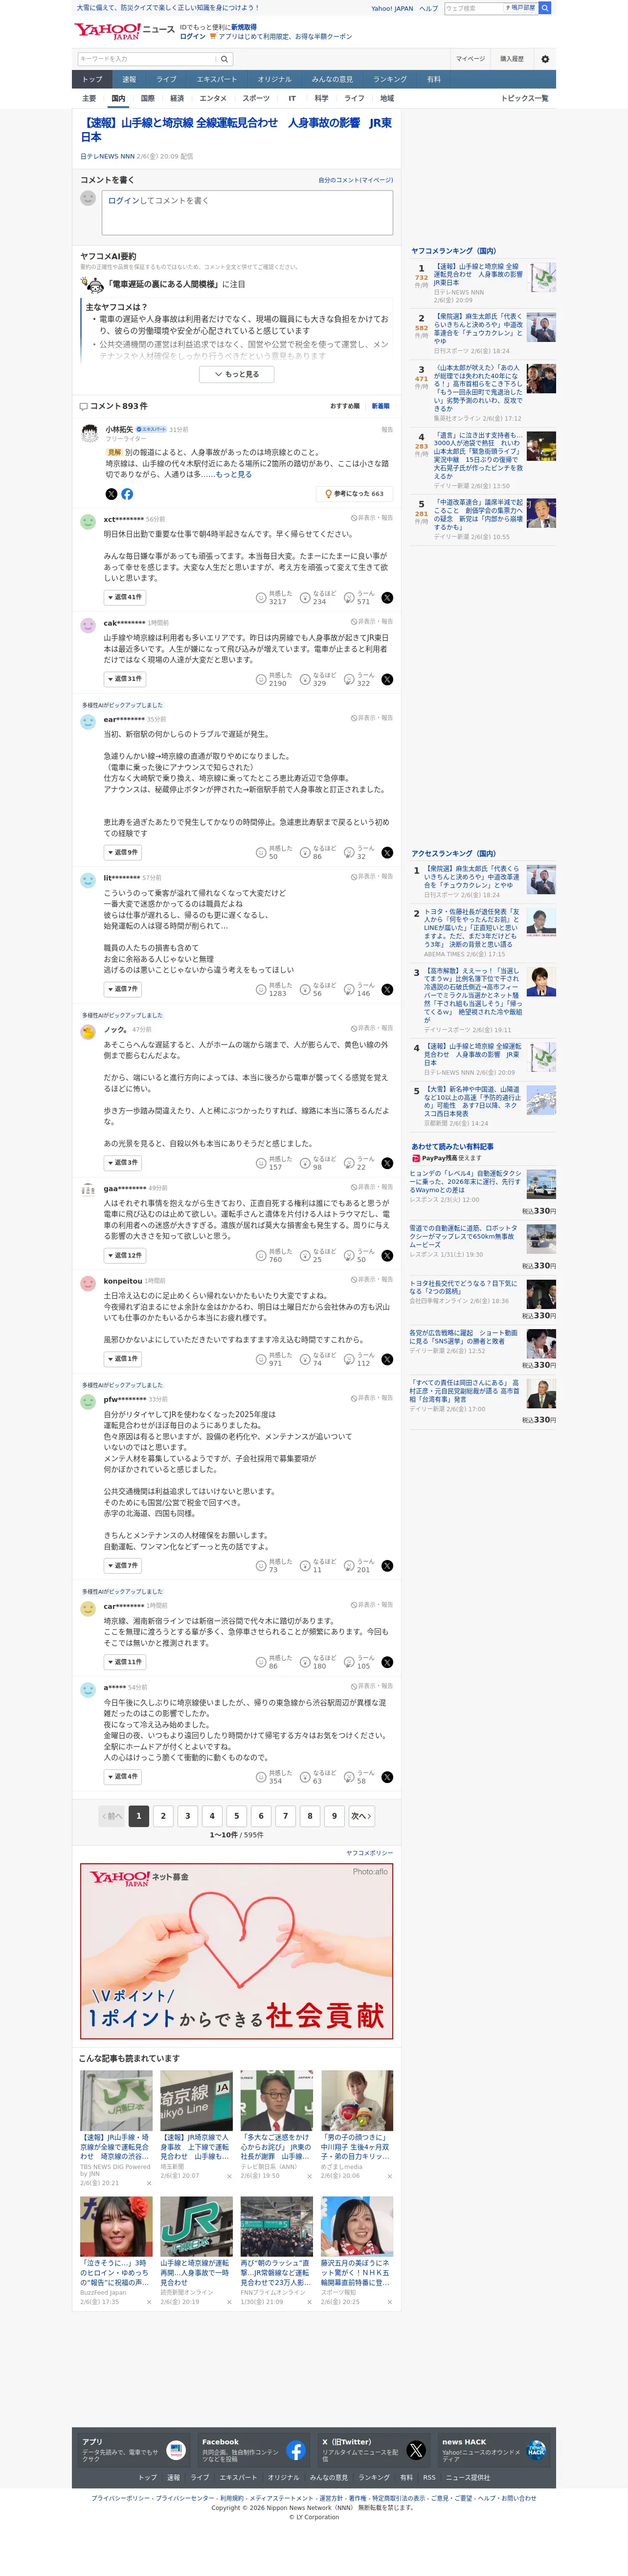
Task: Open the 速報 navigation tab
Action: [129, 79]
